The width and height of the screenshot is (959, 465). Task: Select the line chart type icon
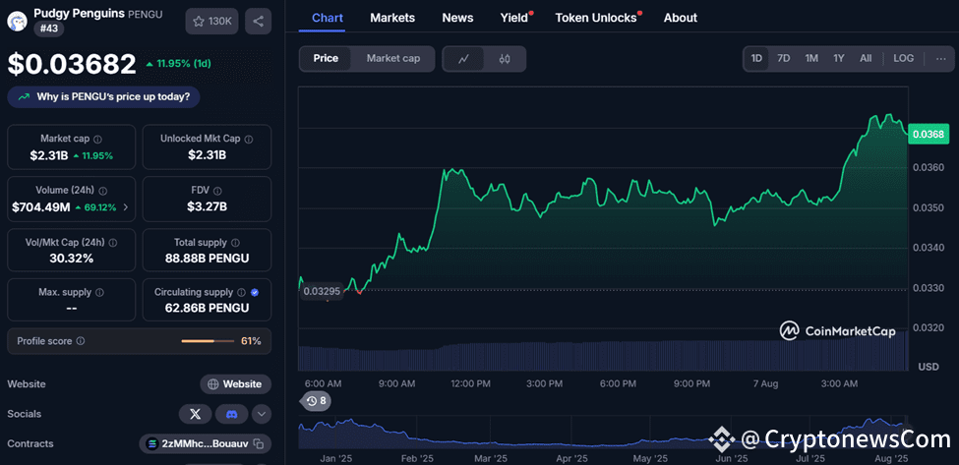[x=463, y=59]
